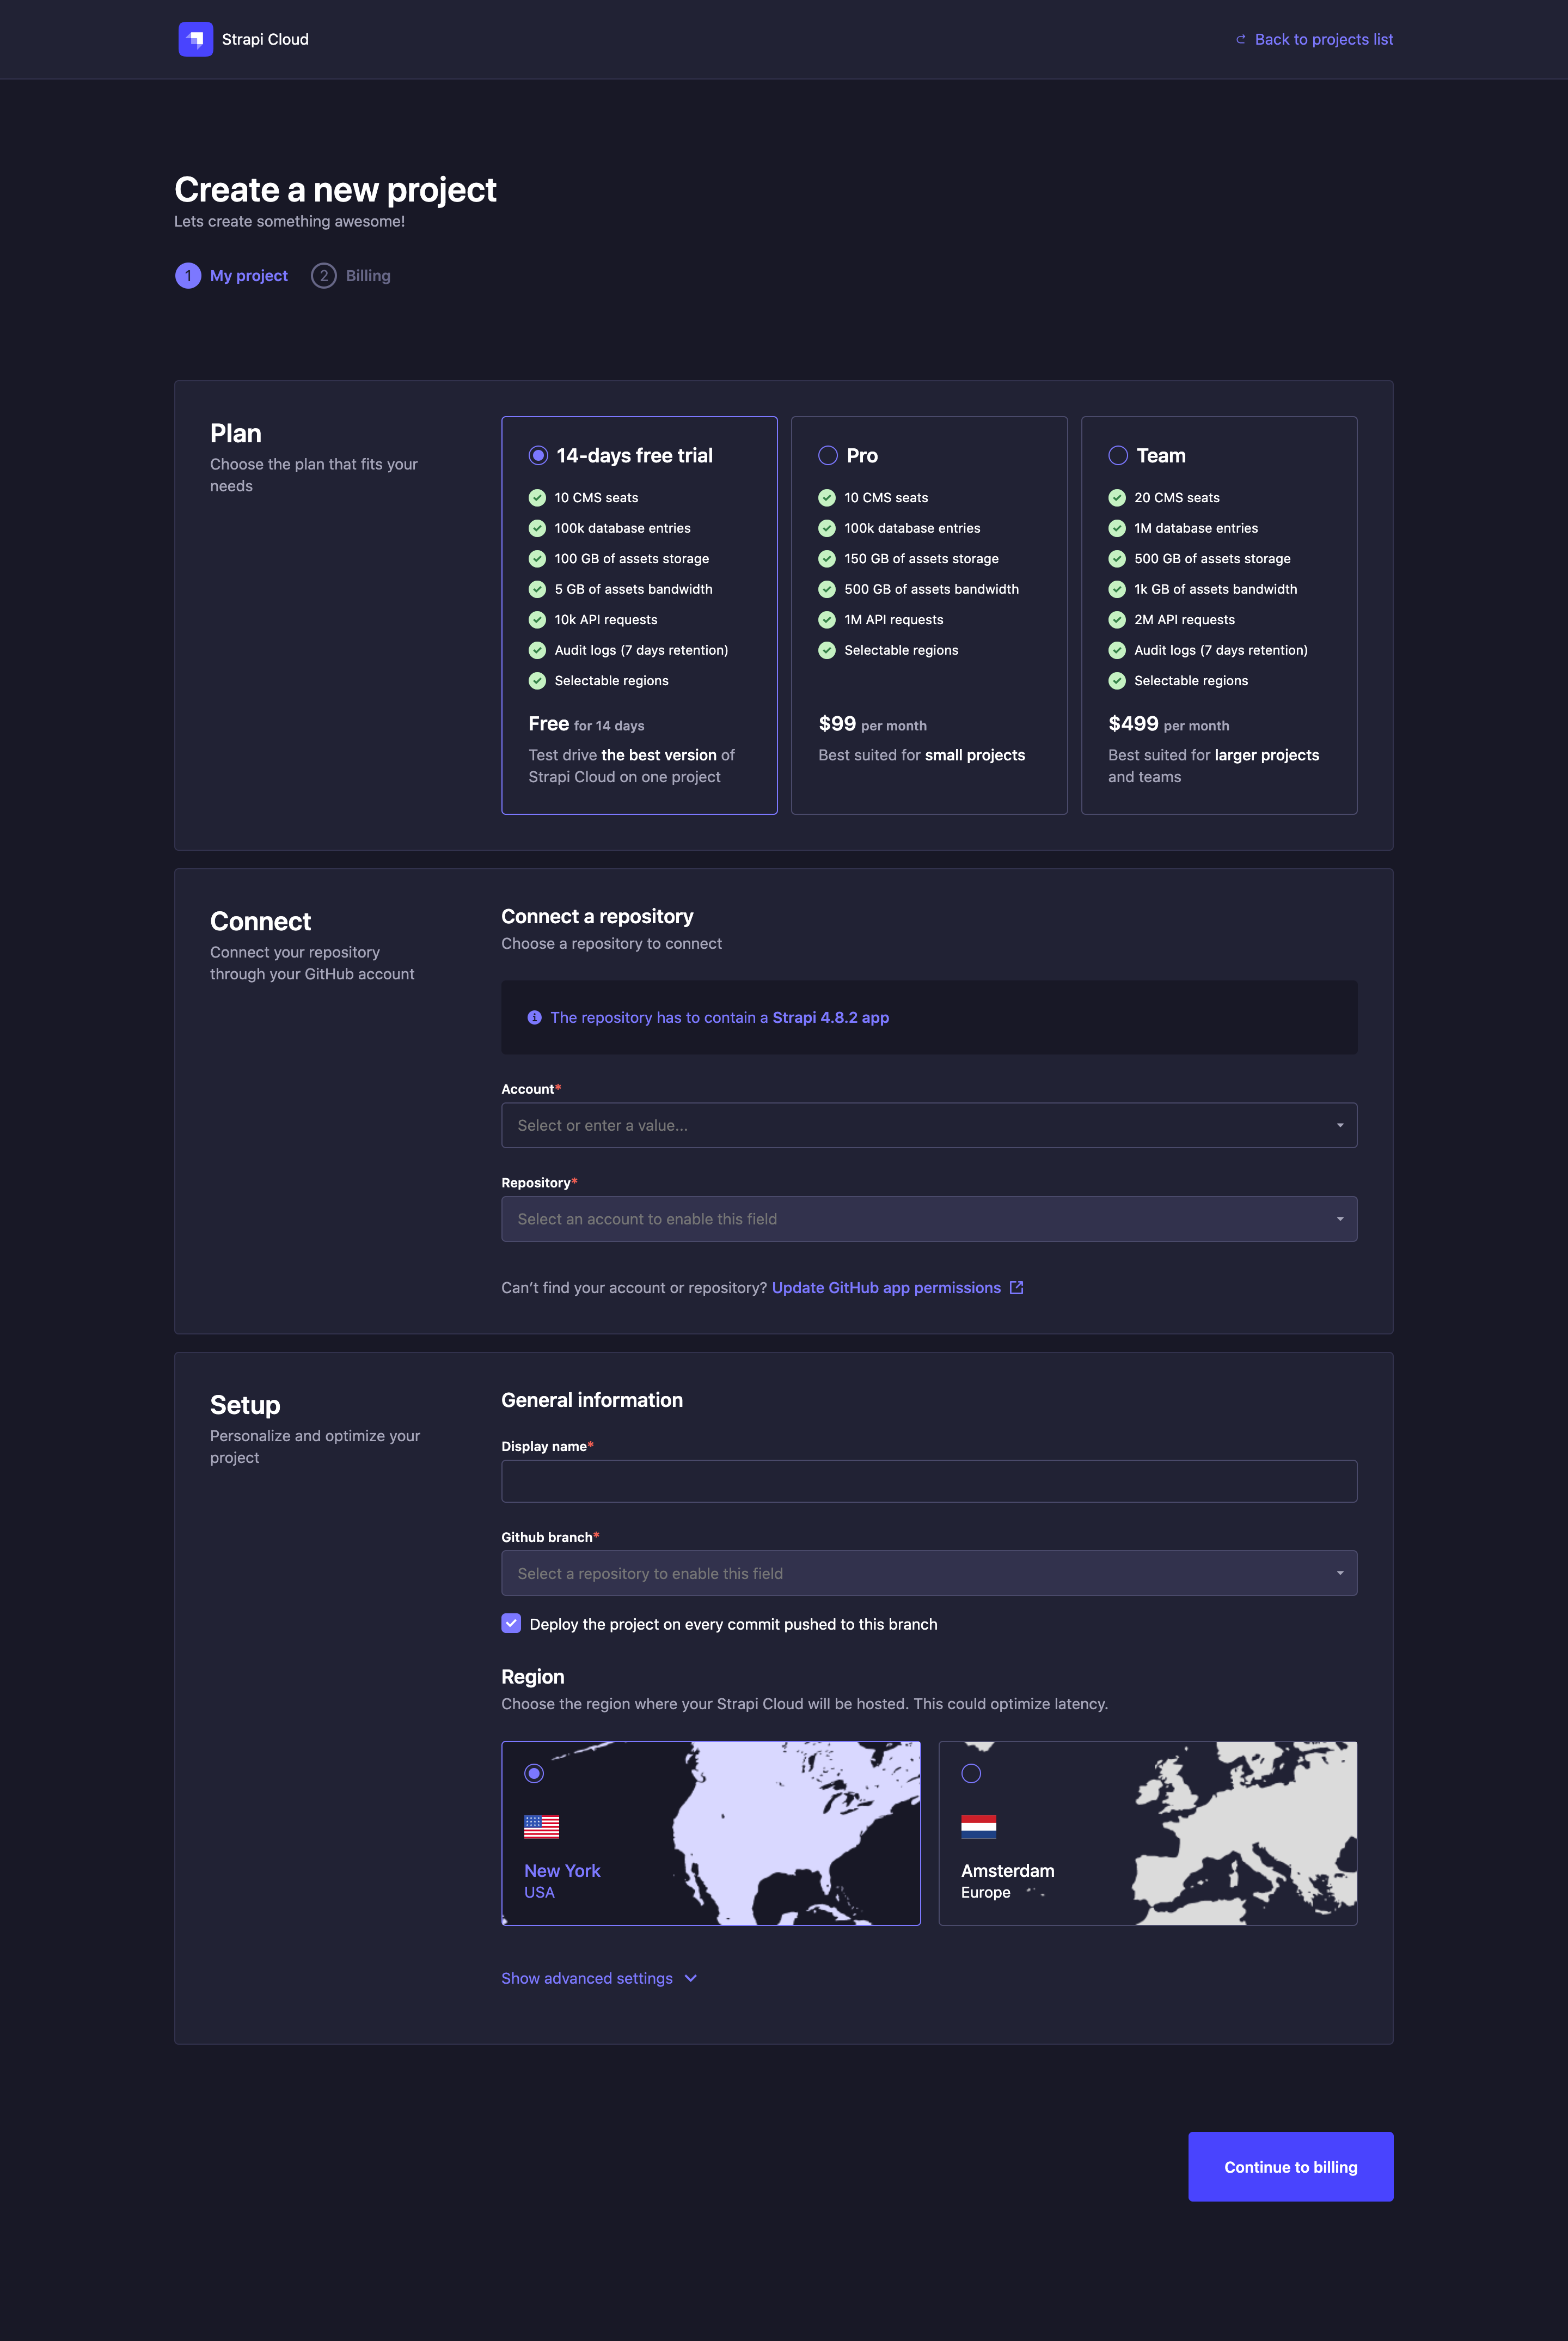The width and height of the screenshot is (1568, 2341).
Task: Click checkmark beside 1M API requests
Action: 827,619
